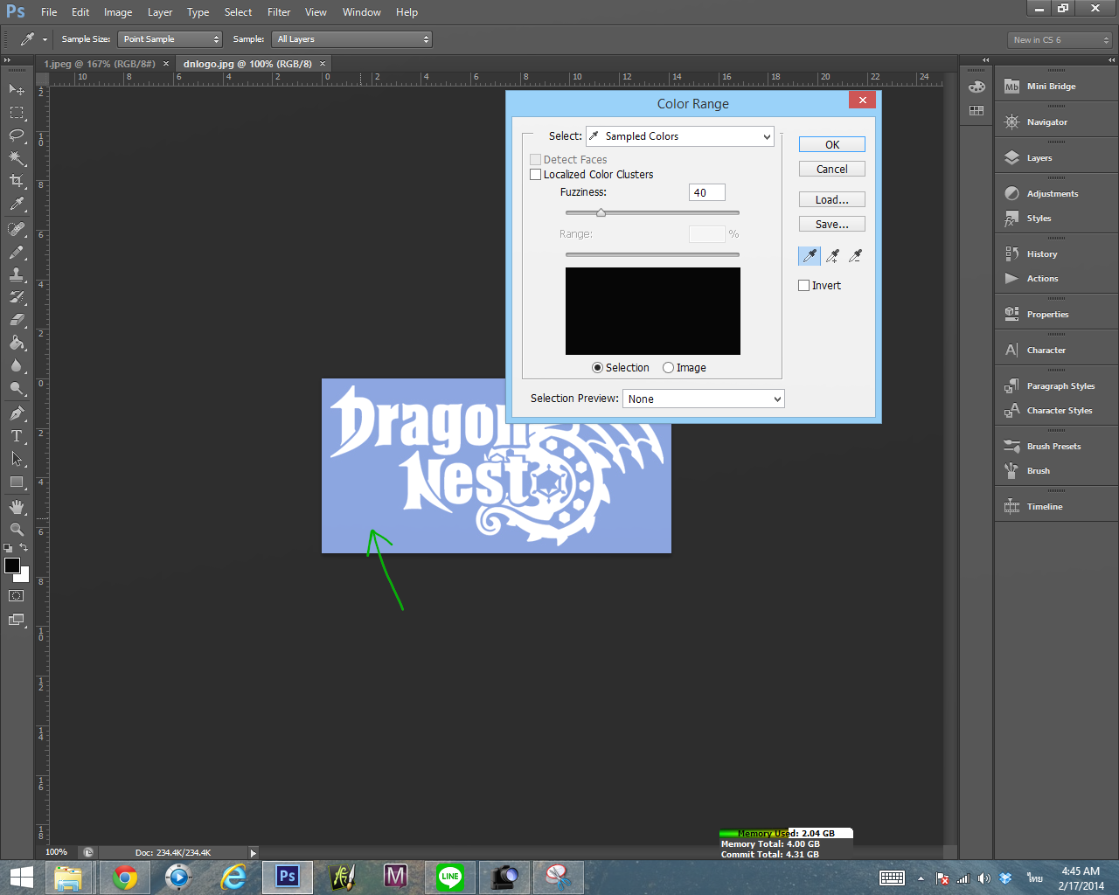Expand the right panel dock
1119x895 pixels.
click(x=1112, y=60)
